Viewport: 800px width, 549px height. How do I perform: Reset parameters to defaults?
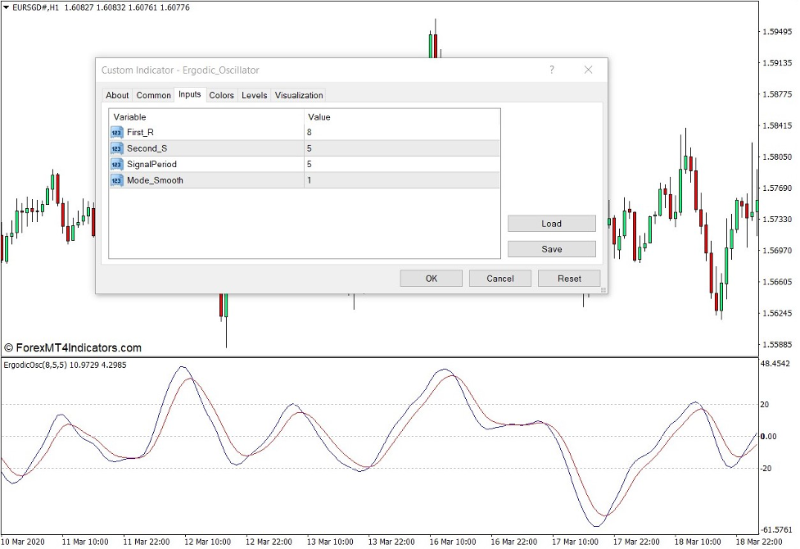coord(569,278)
